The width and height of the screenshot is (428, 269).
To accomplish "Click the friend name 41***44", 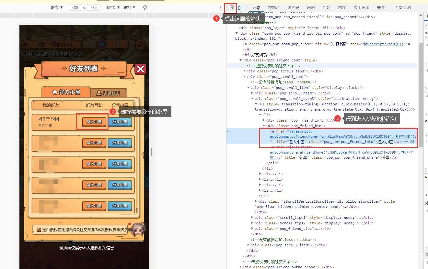I will 49,119.
